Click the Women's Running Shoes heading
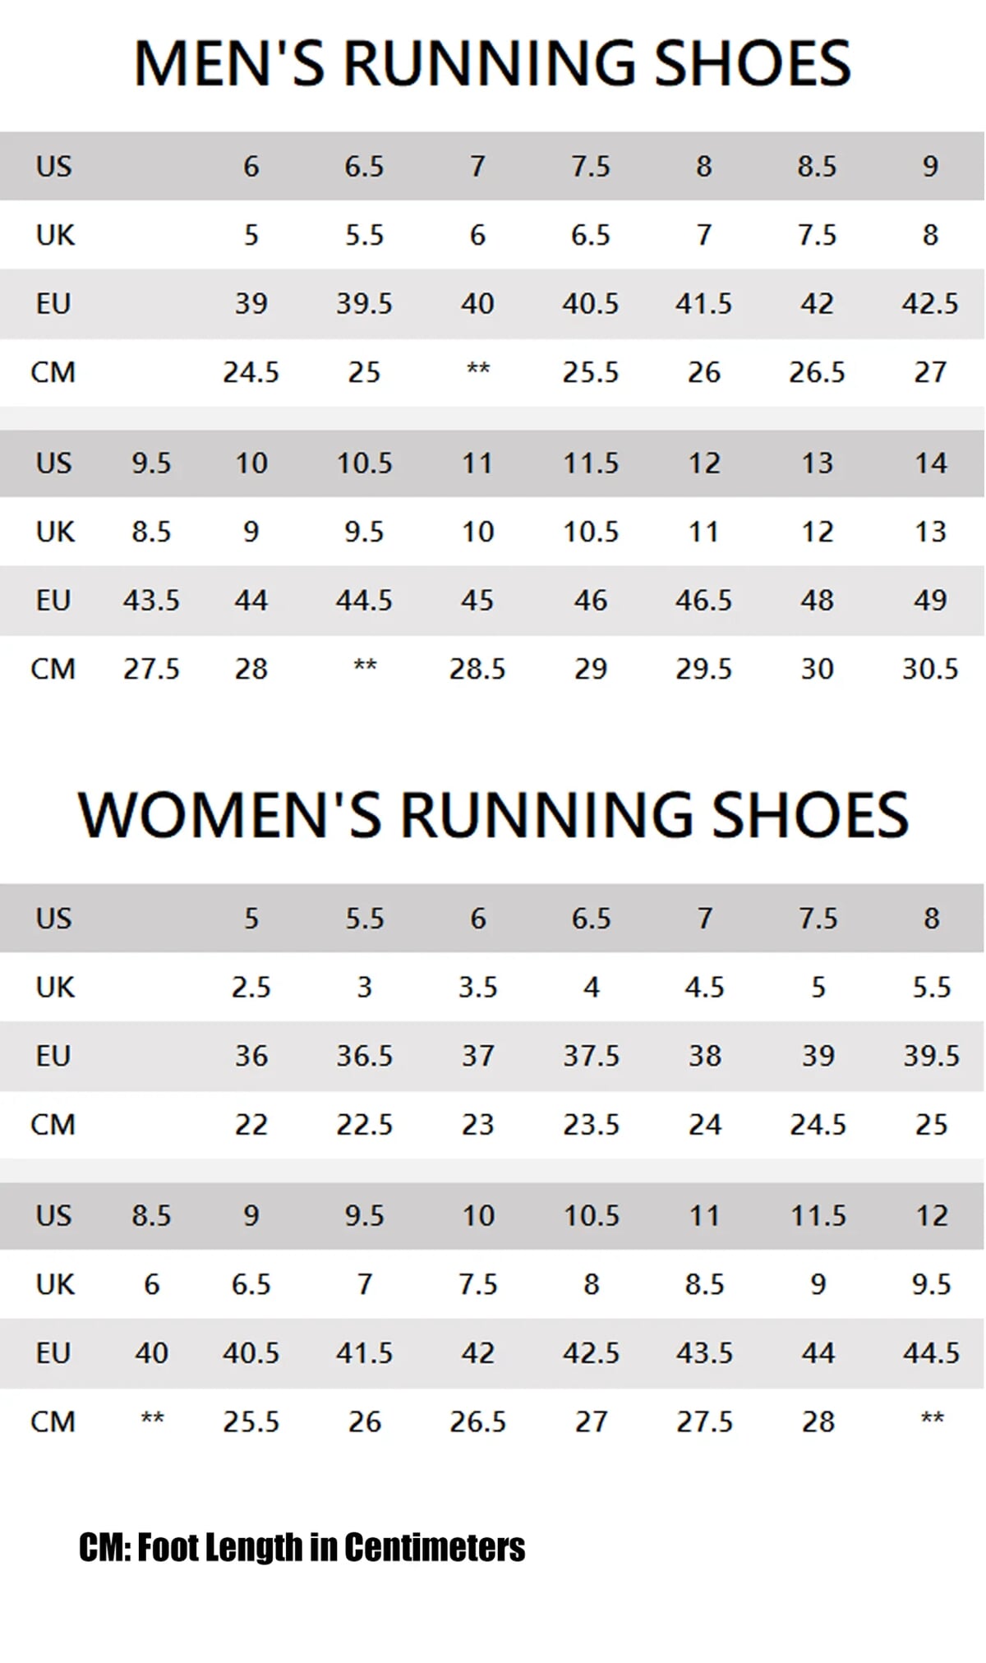986x1663 pixels. [x=493, y=815]
